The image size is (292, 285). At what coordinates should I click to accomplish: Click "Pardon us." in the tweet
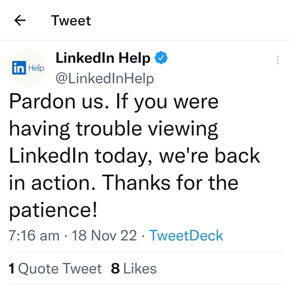click(x=60, y=101)
